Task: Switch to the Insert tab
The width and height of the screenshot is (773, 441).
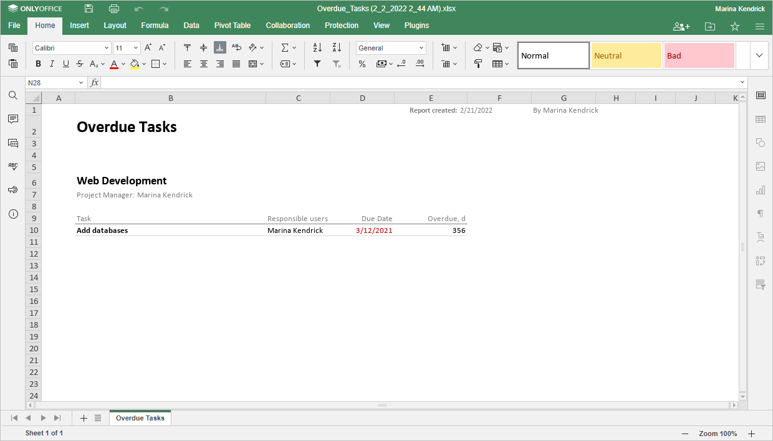Action: pyautogui.click(x=79, y=26)
